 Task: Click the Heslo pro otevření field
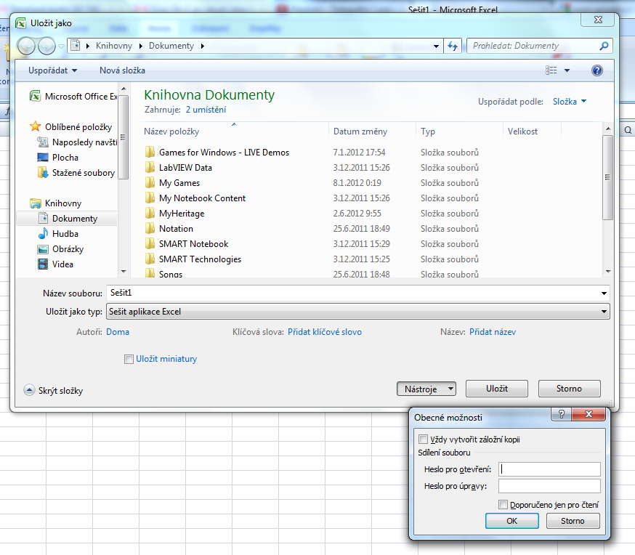[x=549, y=469]
